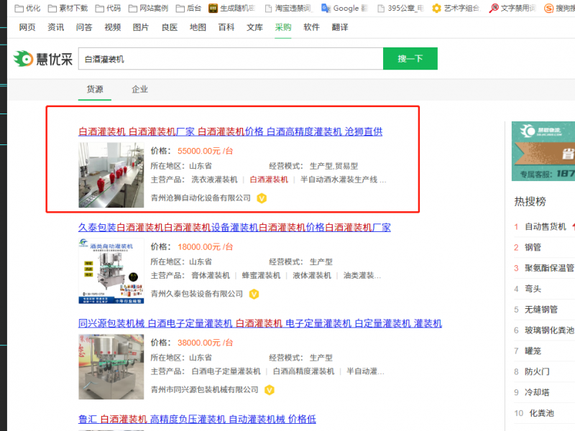The image size is (575, 431).
Task: Select the 采购 search category
Action: [x=283, y=27]
